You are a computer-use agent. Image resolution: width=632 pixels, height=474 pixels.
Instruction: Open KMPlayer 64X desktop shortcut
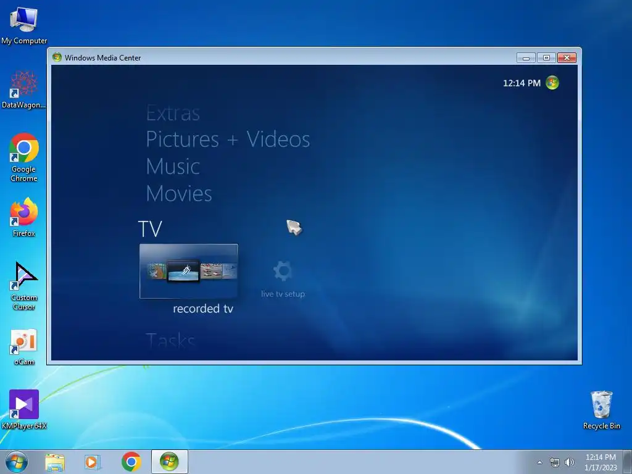coord(24,410)
